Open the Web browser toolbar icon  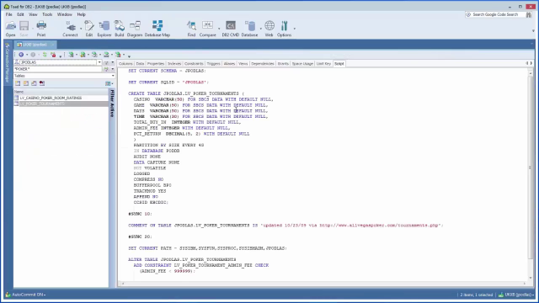coord(269,29)
